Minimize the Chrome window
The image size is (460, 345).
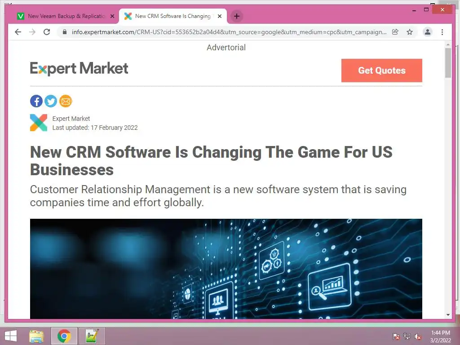pos(414,10)
